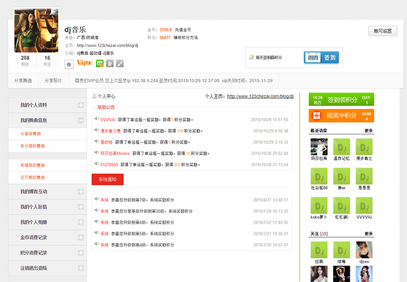Open 已下载的舞曲 submenu item
407x282 pixels.
32,177
